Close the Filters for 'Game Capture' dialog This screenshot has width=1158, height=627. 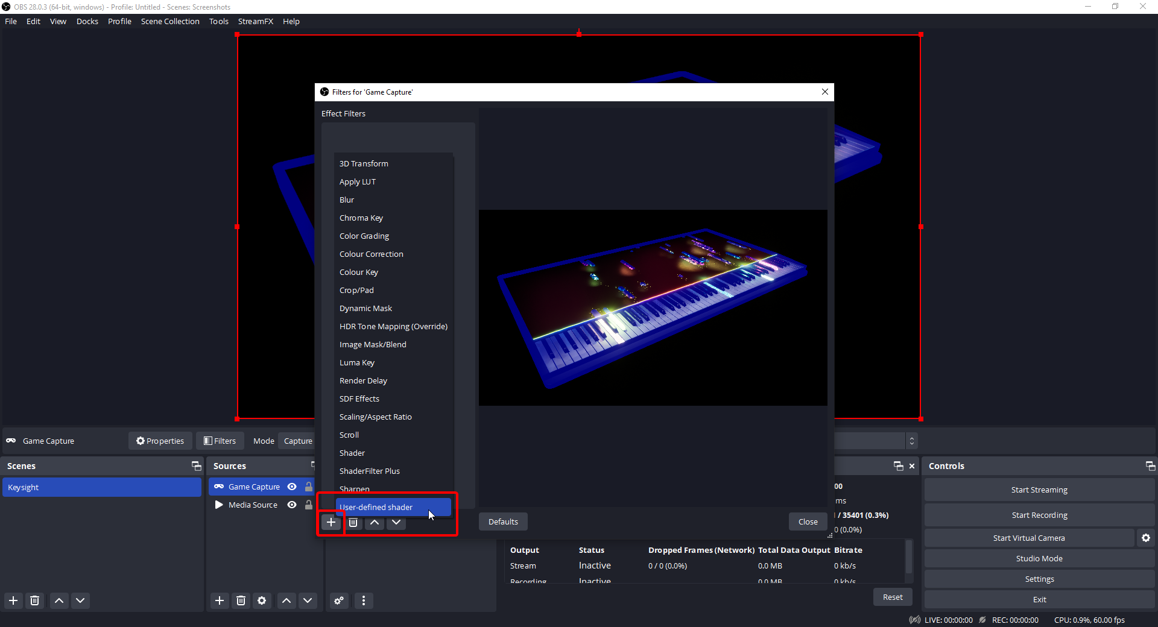(825, 92)
